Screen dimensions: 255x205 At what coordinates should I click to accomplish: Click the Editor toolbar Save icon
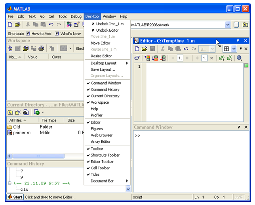pos(152,49)
